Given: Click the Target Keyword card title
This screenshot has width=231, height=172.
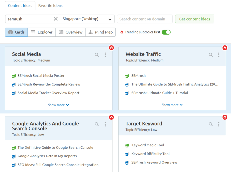Looking at the screenshot, I should click(144, 124).
